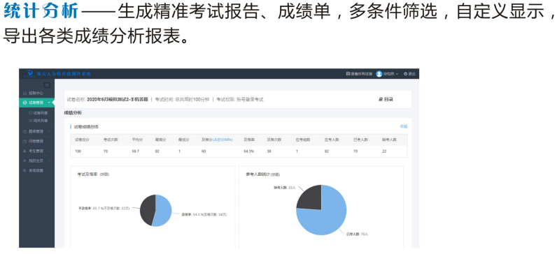Click the 平均分 value 59.7
Image resolution: width=557 pixels, height=254 pixels.
136,151
